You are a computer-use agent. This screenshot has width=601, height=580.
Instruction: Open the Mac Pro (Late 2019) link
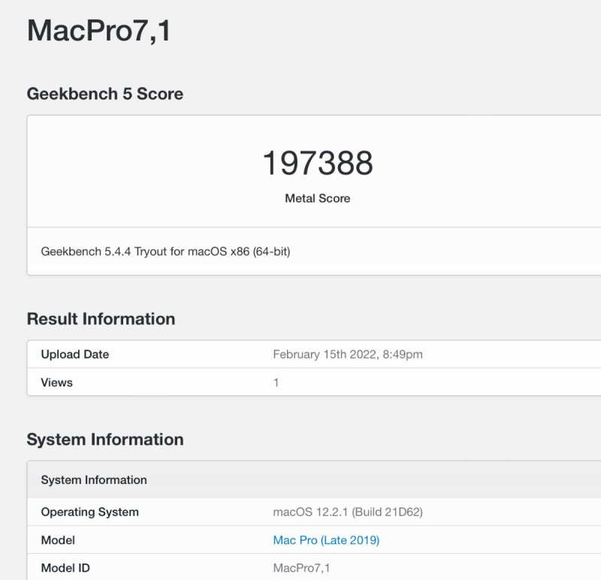coord(325,539)
